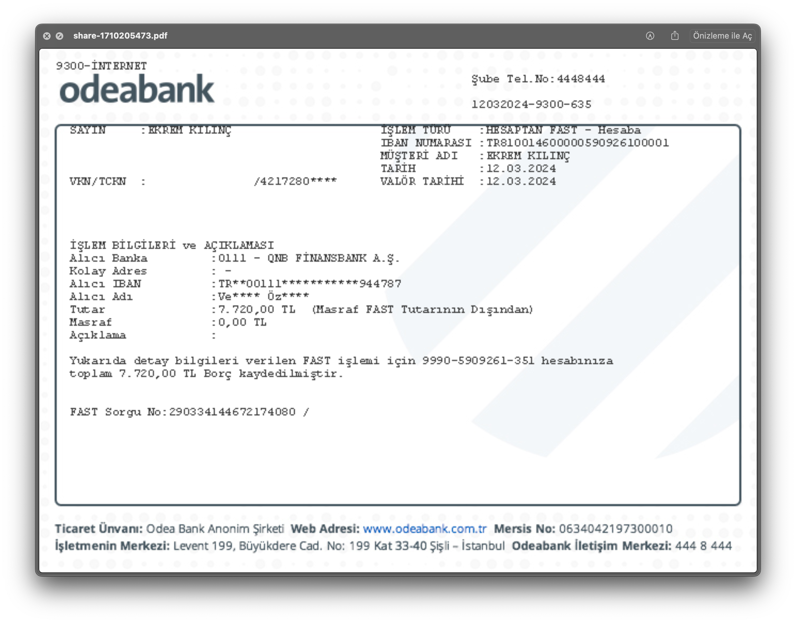The image size is (796, 623).
Task: Click the odeabank logo
Action: (x=137, y=89)
